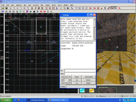Click the Scale Z toolbar icon
Image resolution: width=136 pixels, height=102 pixels.
pyautogui.click(x=87, y=8)
